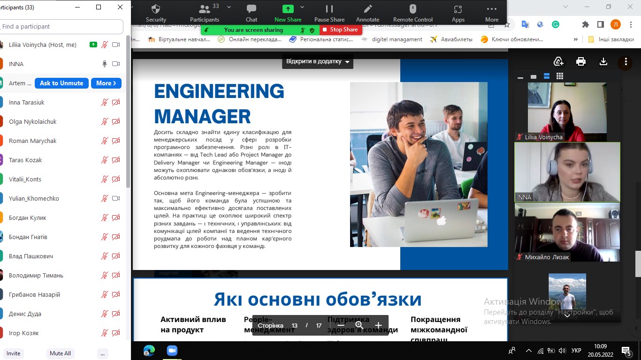
Task: Open the Participants panel icon in Zoom toolbar
Action: (204, 13)
